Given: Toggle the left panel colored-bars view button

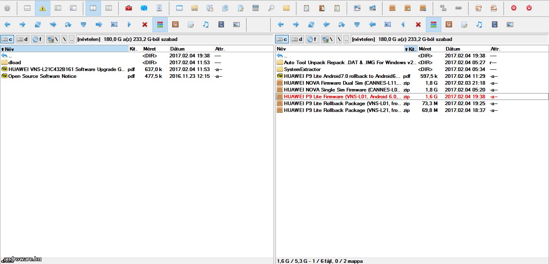Looking at the screenshot, I should (x=160, y=24).
